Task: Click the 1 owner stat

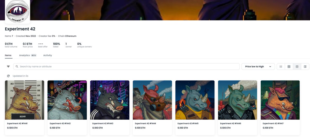Action: click(x=68, y=45)
